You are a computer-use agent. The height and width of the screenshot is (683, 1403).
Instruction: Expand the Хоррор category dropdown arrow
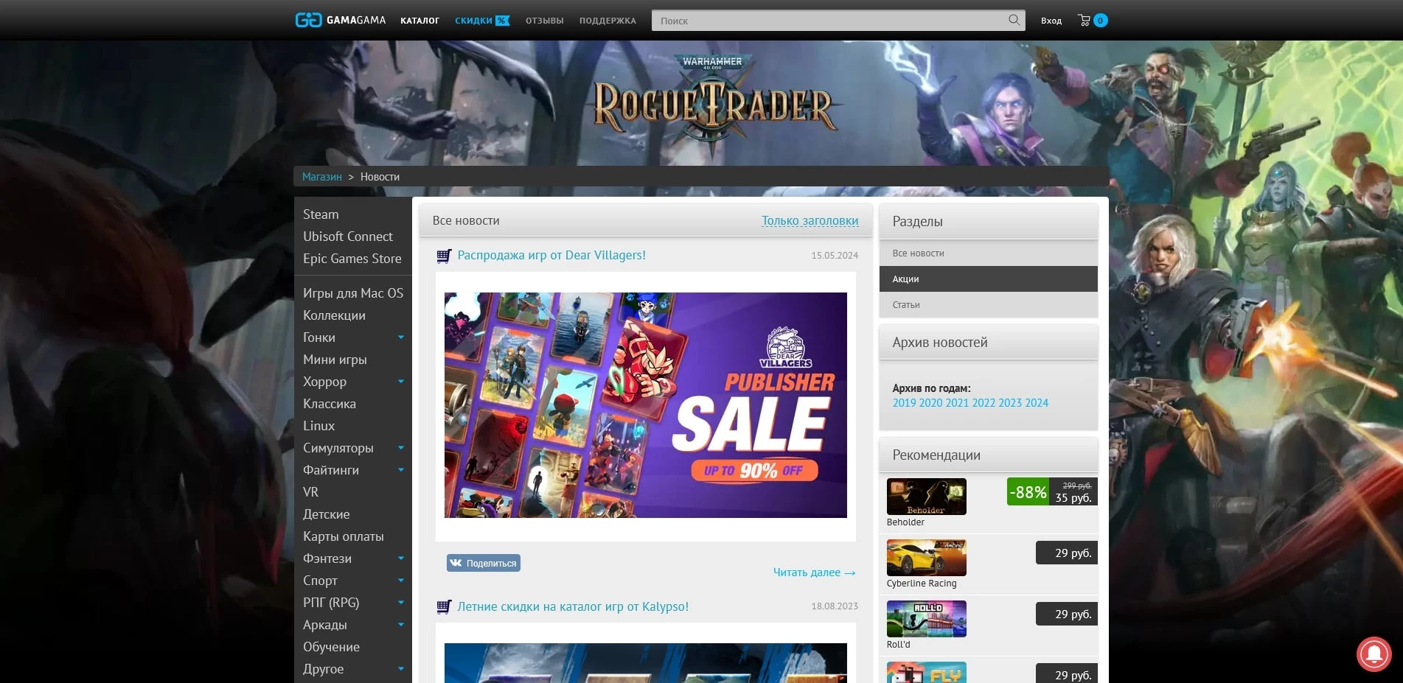(x=401, y=382)
